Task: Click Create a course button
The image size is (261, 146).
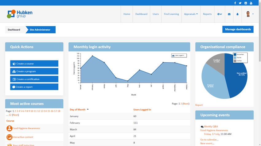Action: point(34,64)
